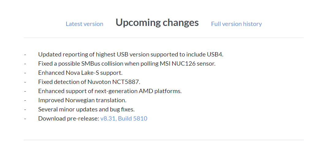Click the SMBus collision fix entry

coord(127,63)
